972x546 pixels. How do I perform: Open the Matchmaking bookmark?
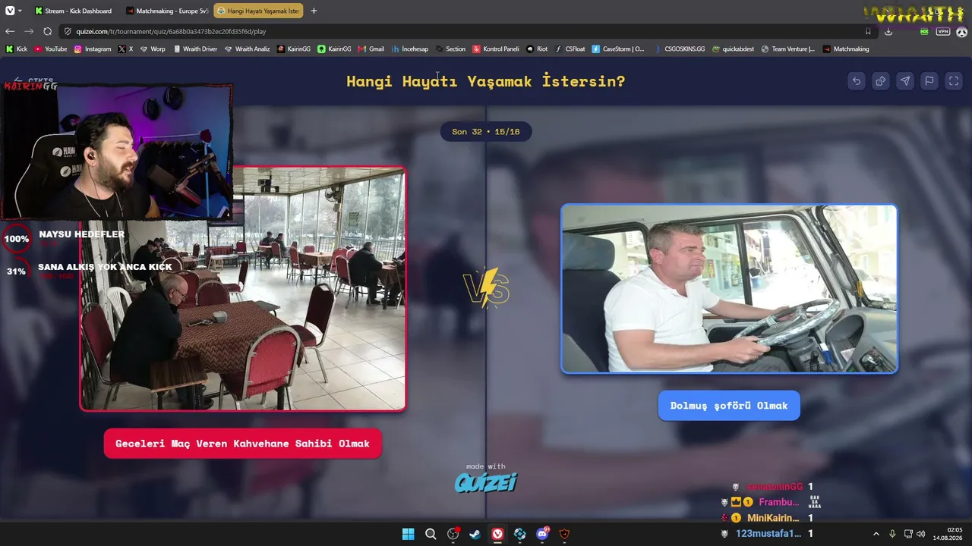[x=846, y=49]
